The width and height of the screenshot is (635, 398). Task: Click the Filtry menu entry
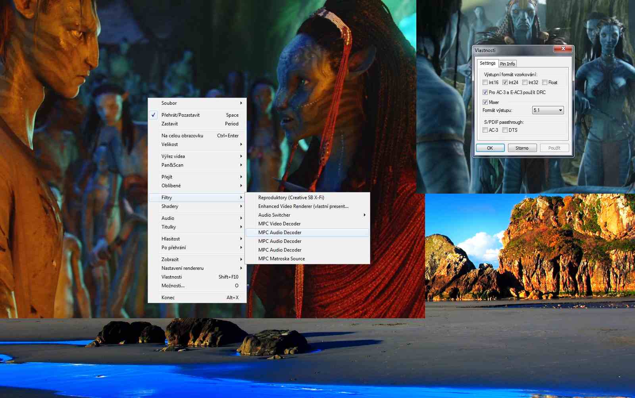coord(197,198)
